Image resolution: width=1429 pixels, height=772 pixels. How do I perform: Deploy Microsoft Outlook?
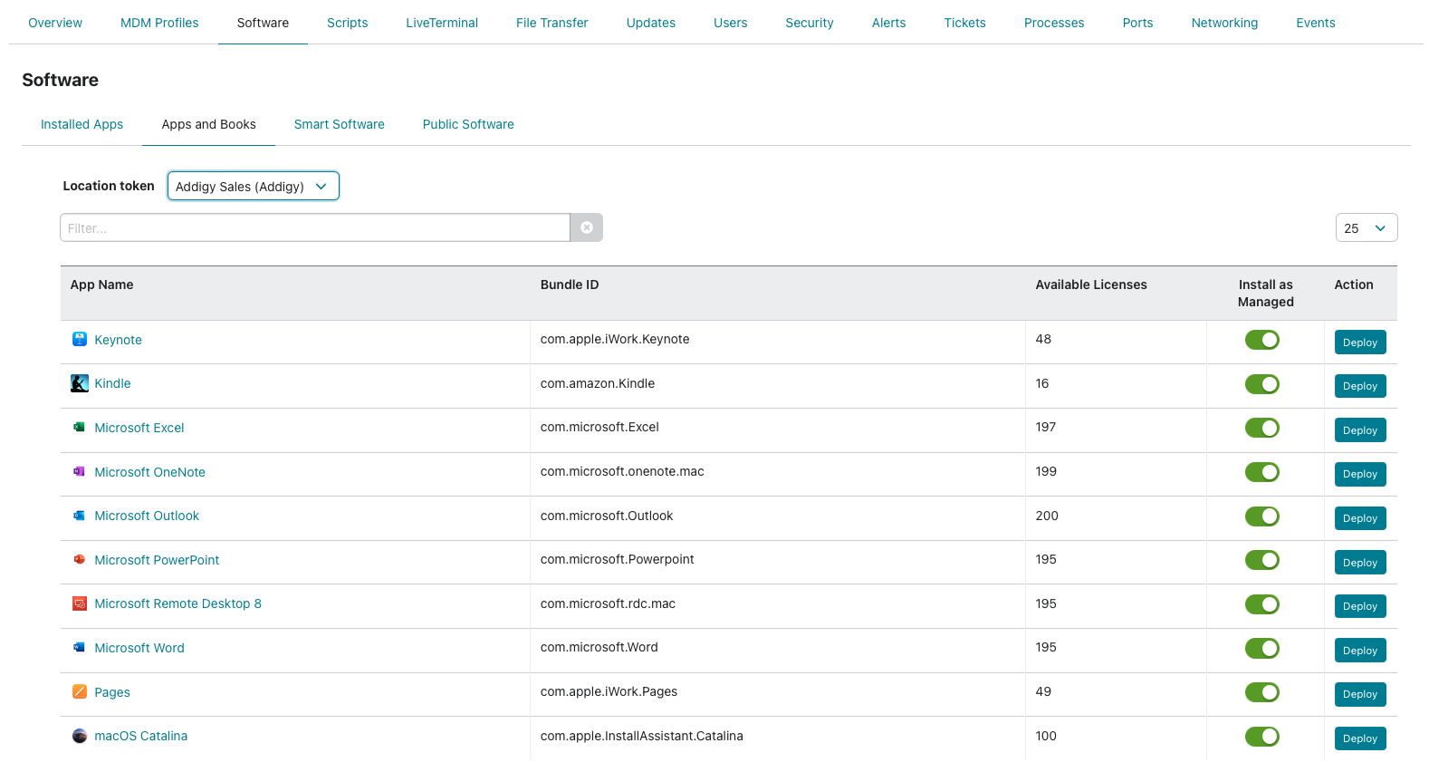(1360, 518)
